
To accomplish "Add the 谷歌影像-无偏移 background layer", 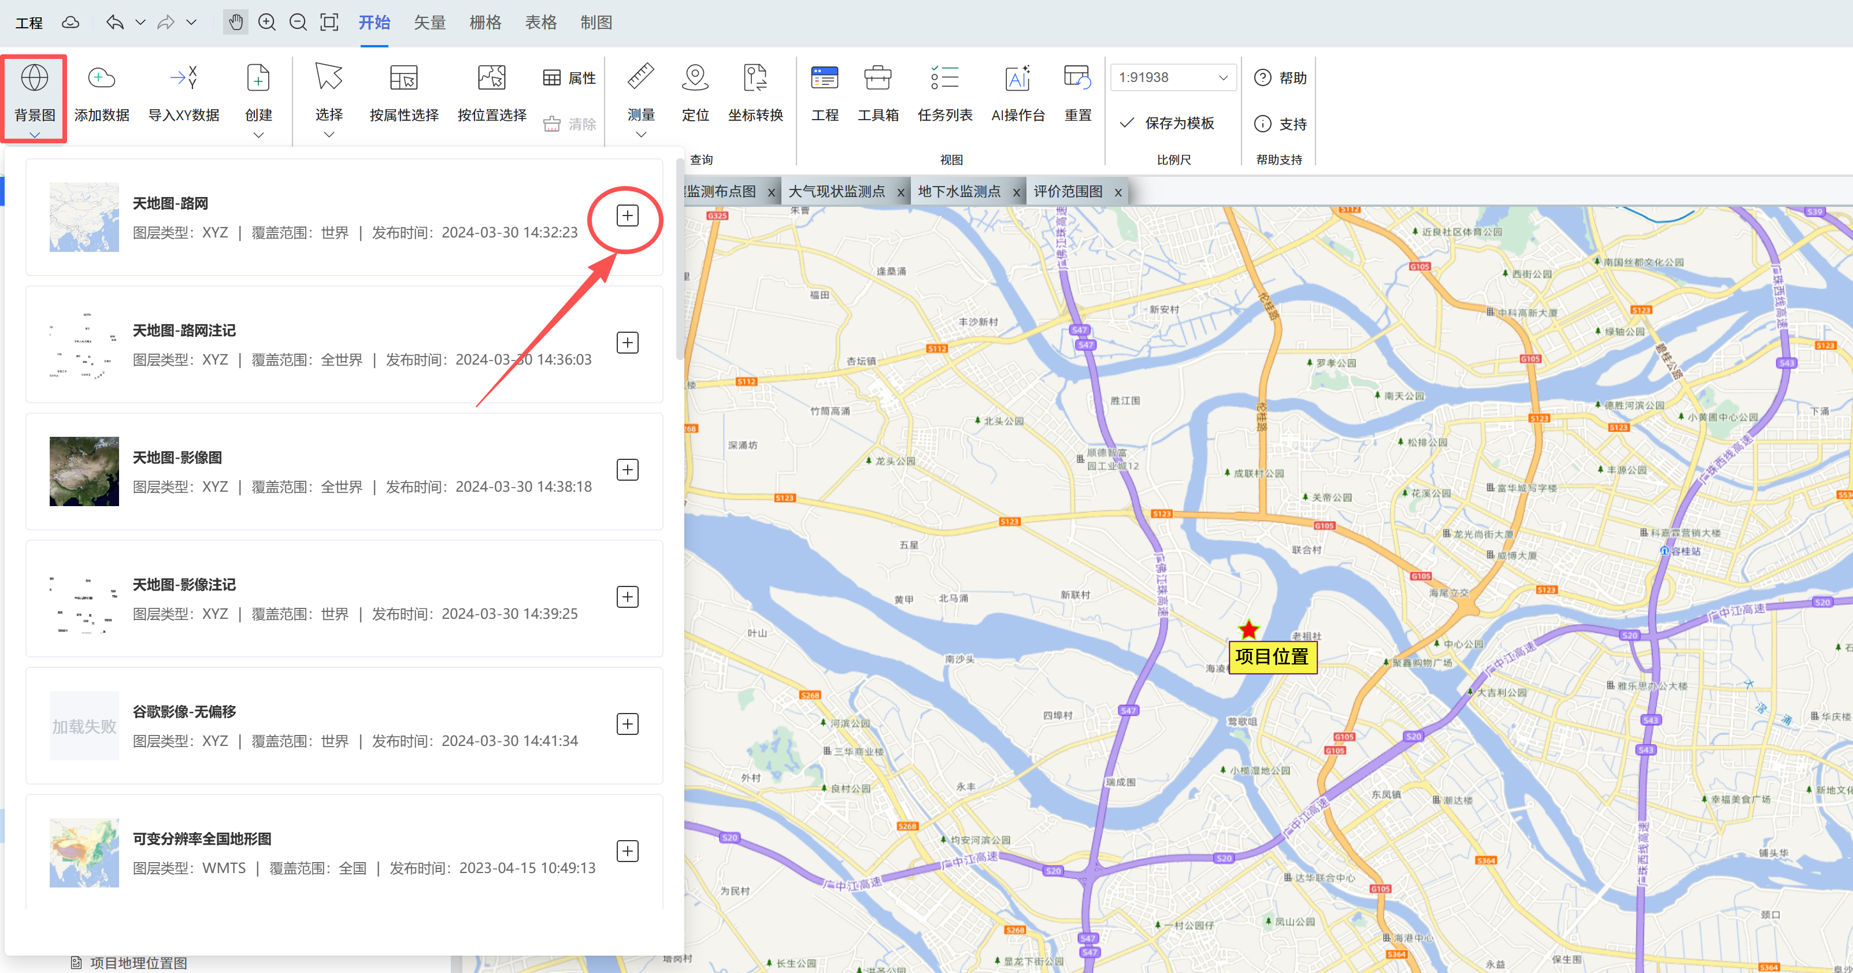I will [627, 724].
